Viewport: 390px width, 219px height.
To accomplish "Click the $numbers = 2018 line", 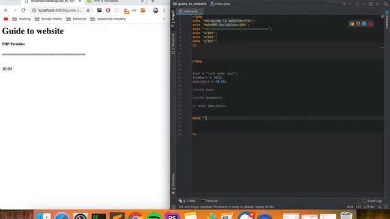I will point(208,77).
